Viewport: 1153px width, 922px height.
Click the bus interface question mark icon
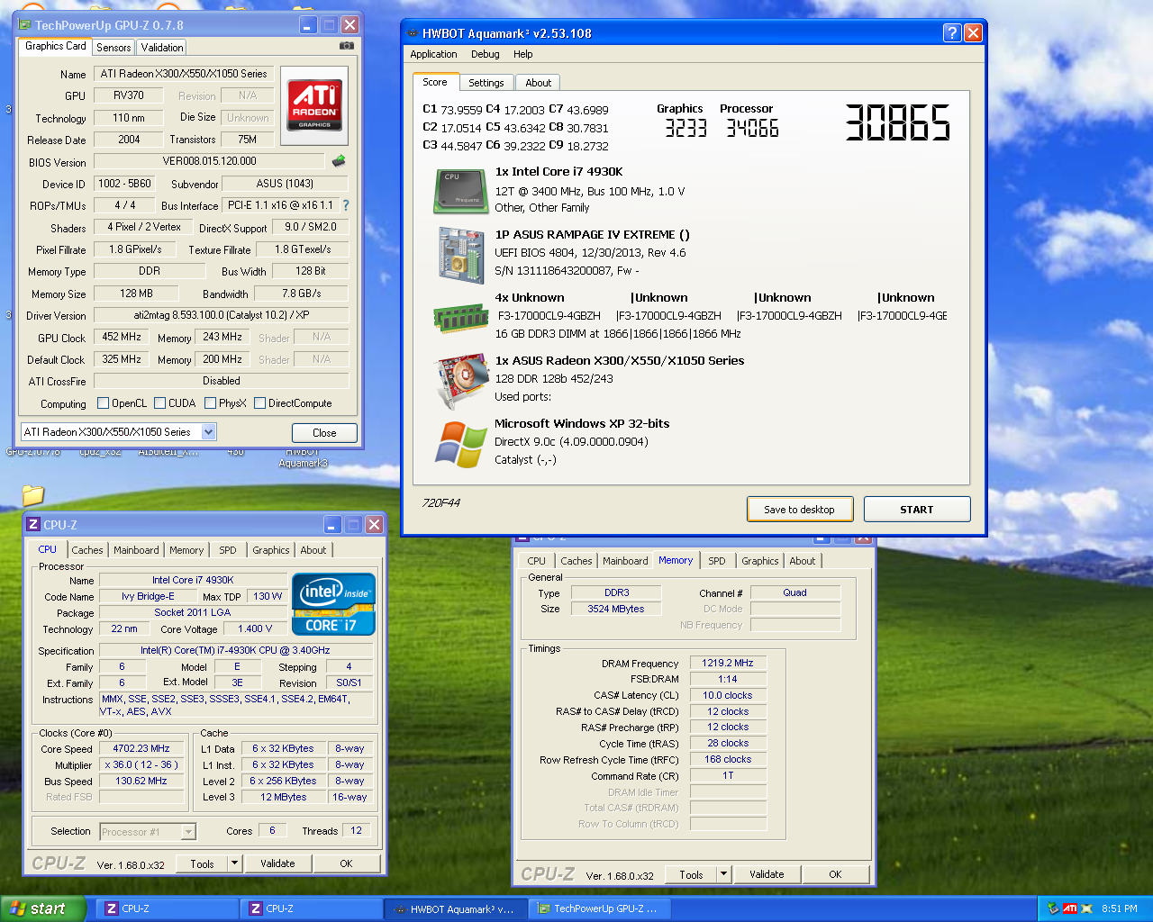point(345,205)
